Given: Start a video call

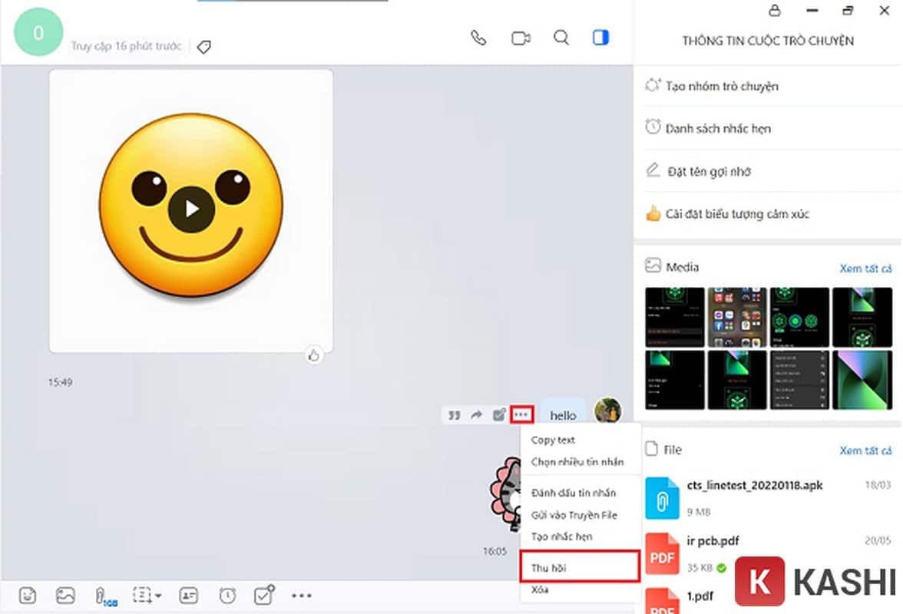Looking at the screenshot, I should [x=521, y=38].
